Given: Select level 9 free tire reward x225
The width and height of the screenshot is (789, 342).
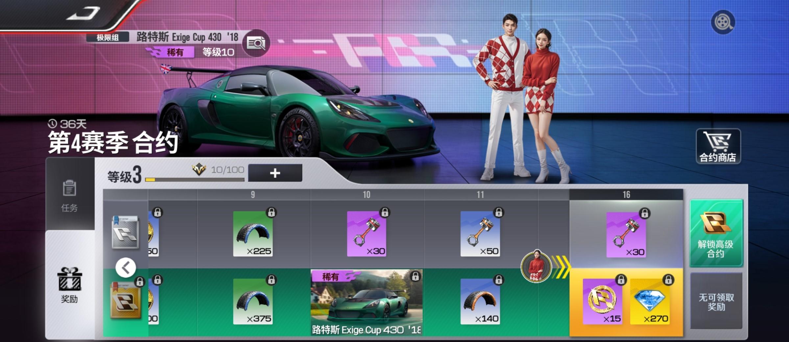Looking at the screenshot, I should click(253, 234).
